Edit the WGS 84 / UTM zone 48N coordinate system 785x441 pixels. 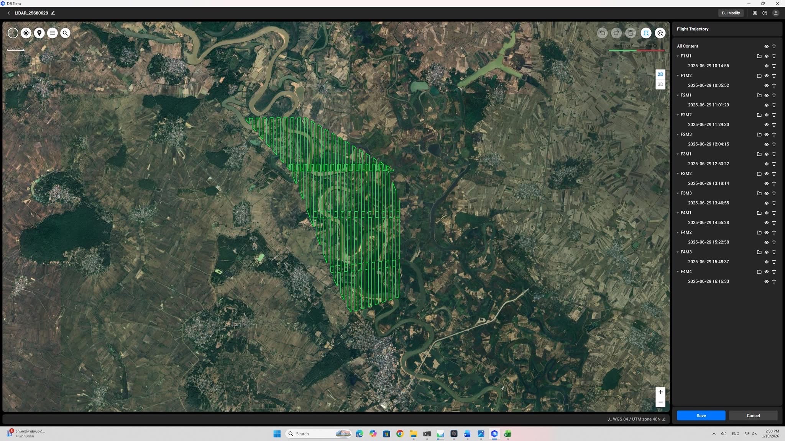664,419
